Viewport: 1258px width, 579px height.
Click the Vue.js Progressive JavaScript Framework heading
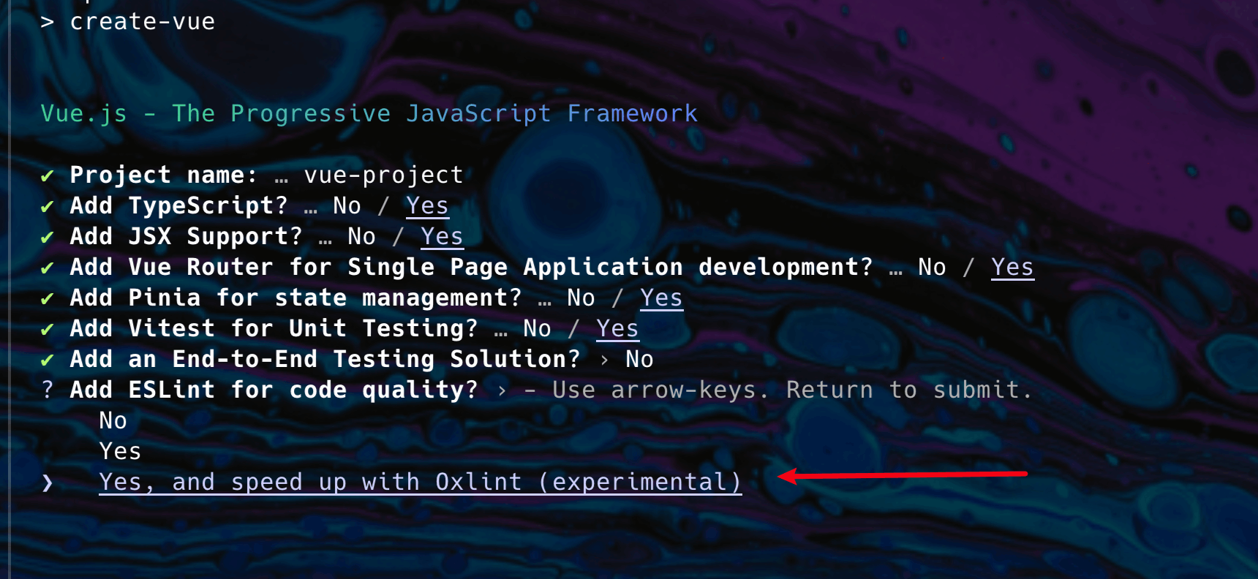[x=369, y=113]
